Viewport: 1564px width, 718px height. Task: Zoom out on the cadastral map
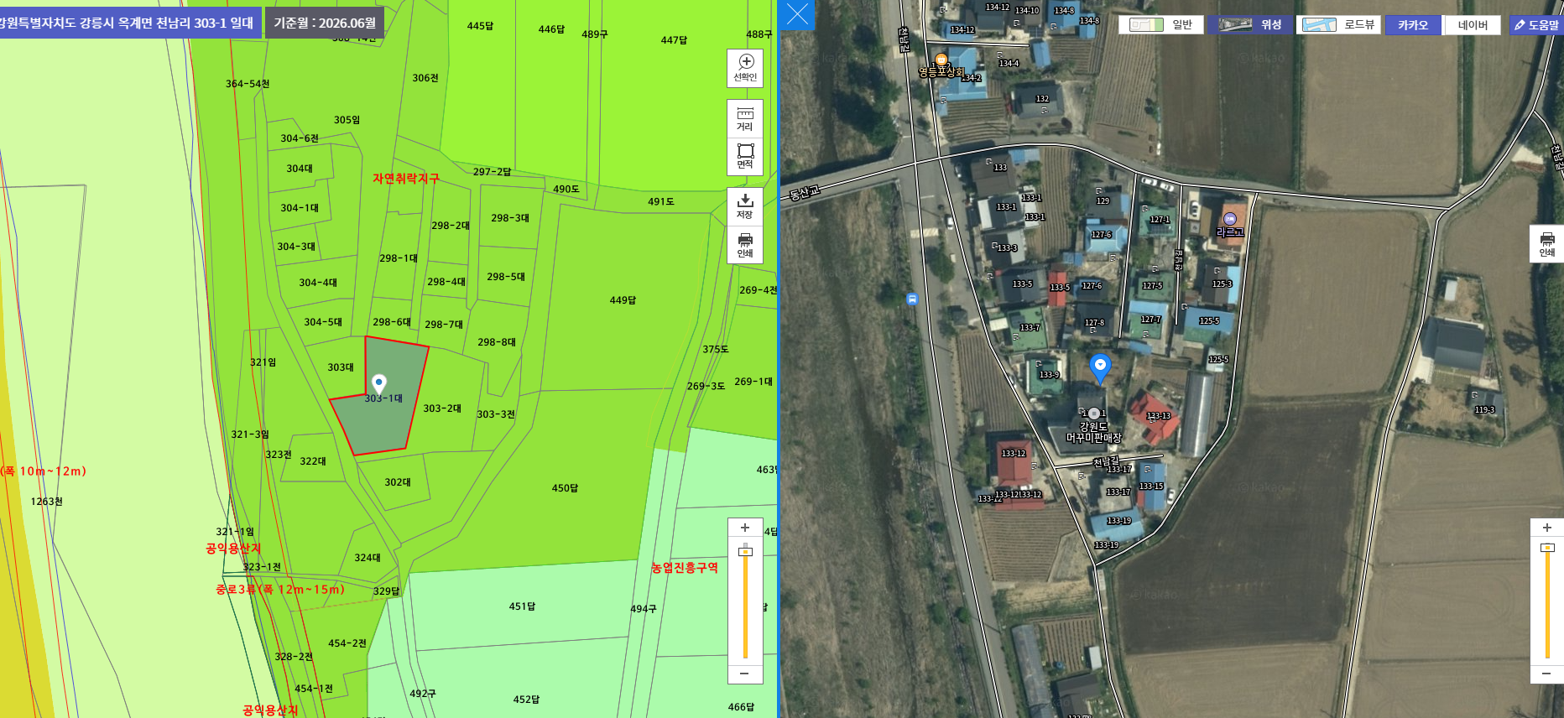(x=745, y=674)
